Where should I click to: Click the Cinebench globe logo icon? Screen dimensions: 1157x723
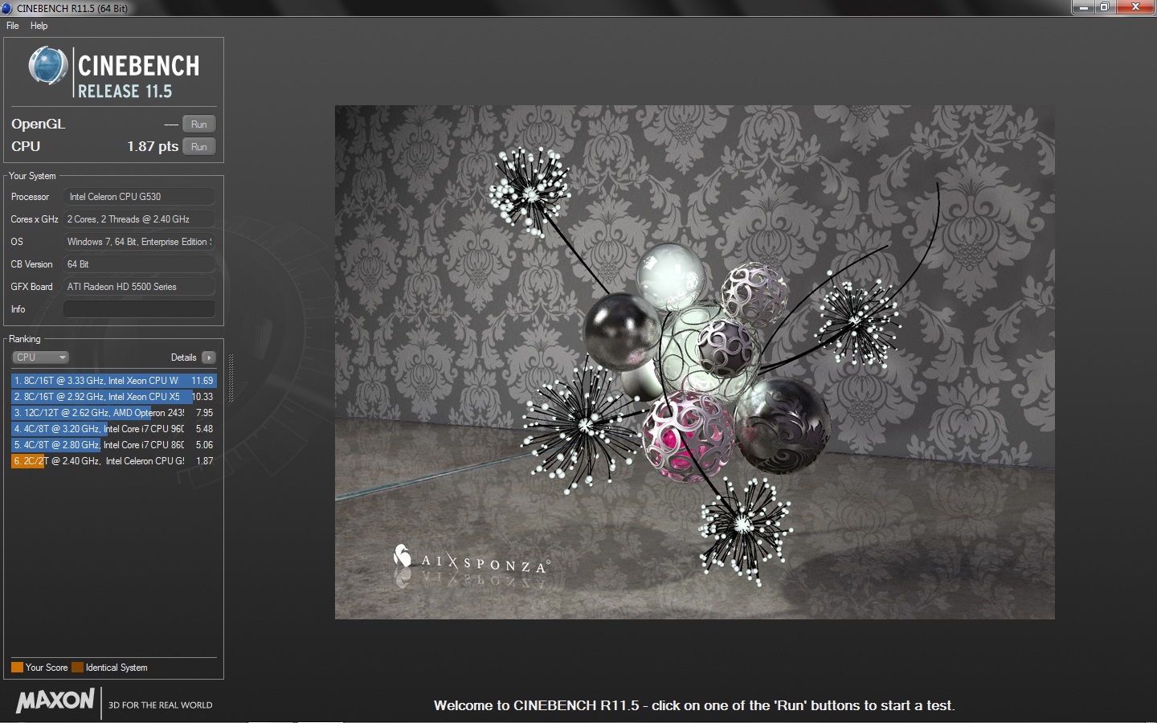(48, 66)
